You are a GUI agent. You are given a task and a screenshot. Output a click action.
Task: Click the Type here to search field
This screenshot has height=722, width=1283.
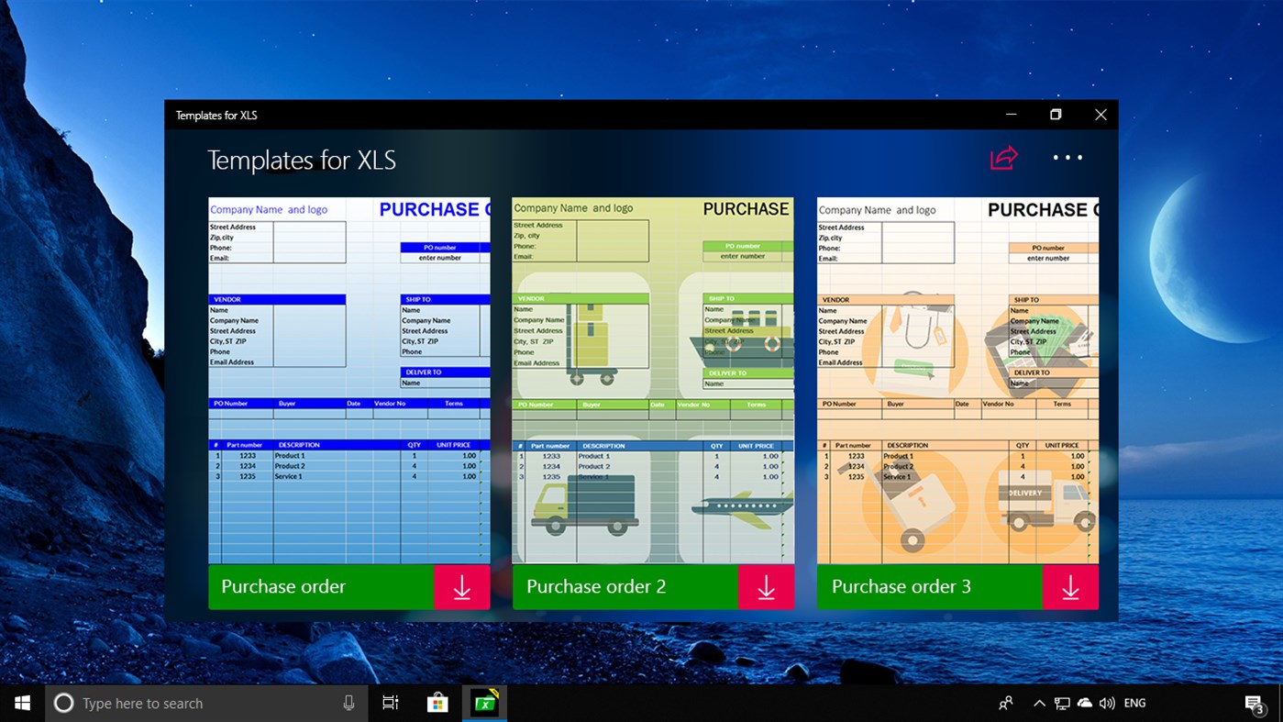click(x=183, y=703)
